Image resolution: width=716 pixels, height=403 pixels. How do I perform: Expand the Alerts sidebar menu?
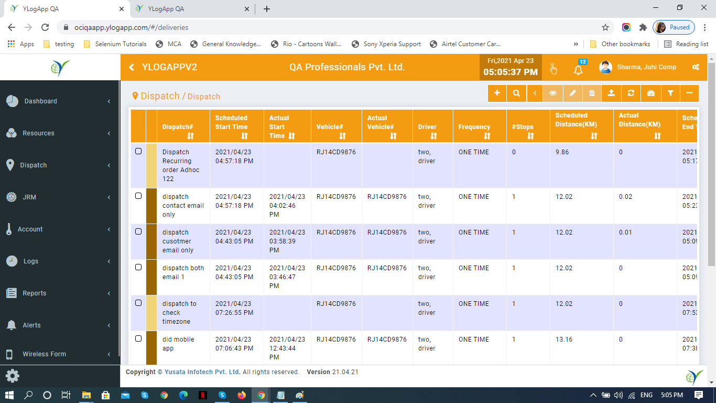tap(60, 325)
